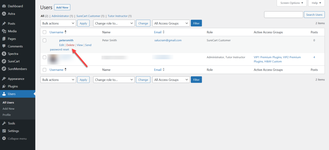
Task: Open the SureMembers menu item
Action: point(17,69)
